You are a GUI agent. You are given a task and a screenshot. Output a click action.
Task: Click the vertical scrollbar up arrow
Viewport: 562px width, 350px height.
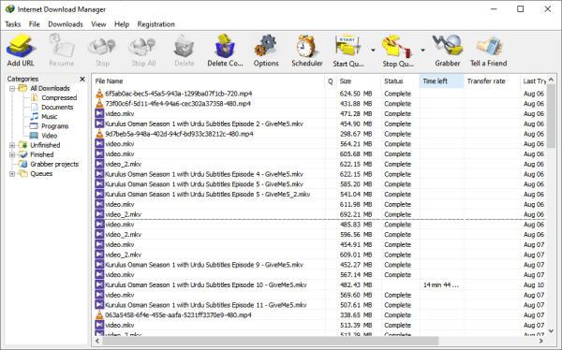click(x=552, y=80)
